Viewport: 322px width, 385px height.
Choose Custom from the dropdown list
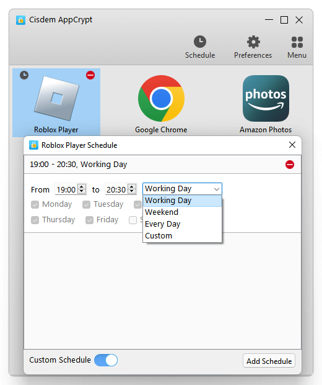click(182, 236)
